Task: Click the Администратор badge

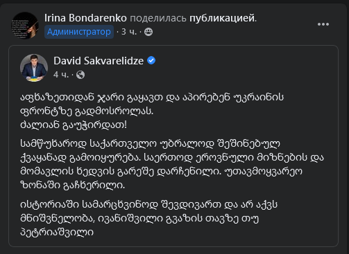Action: (x=79, y=32)
